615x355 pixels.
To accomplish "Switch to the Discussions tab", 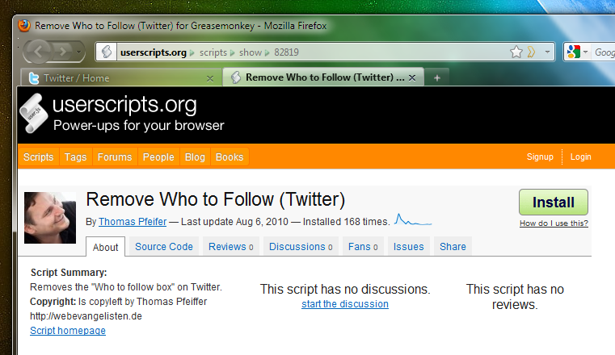I will tap(301, 247).
